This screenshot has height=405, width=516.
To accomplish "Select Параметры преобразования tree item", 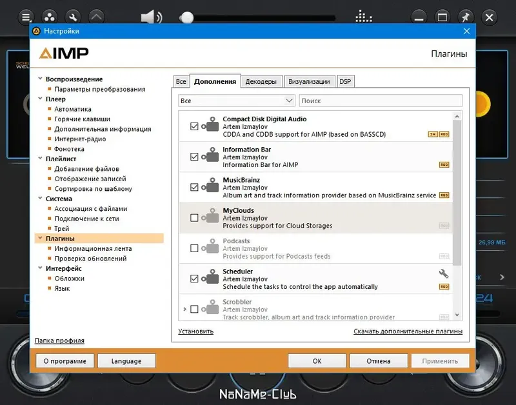I will point(100,89).
